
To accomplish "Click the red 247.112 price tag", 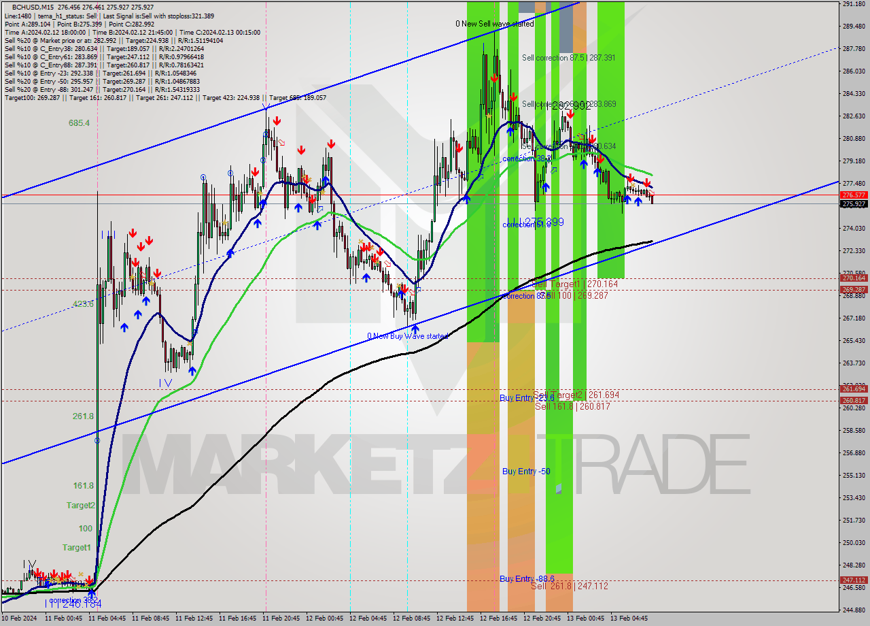I will (854, 580).
